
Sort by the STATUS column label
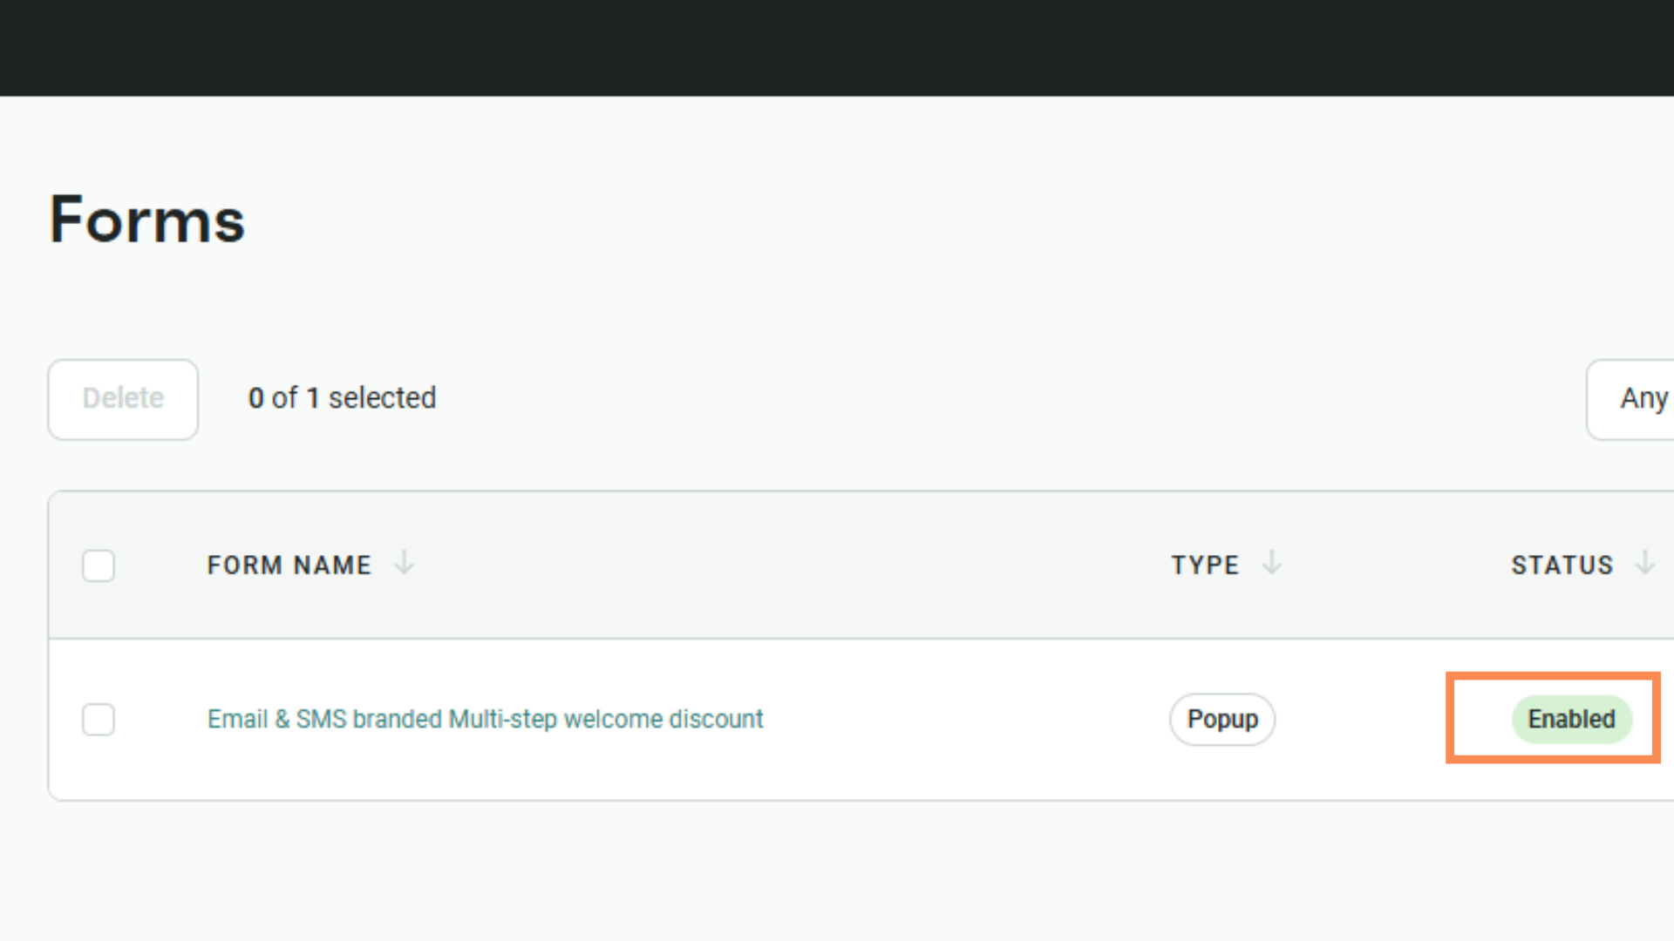[x=1562, y=565]
